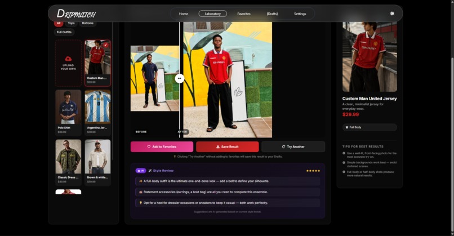
Task: Select the Custom Man United jersey card
Action: click(97, 63)
